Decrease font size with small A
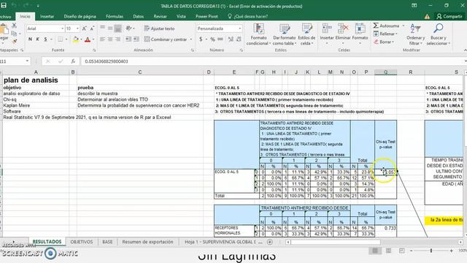This screenshot has width=467, height=263. pos(92,28)
